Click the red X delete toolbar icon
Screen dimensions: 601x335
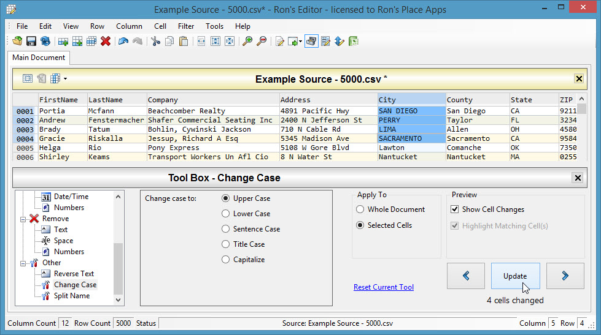106,42
